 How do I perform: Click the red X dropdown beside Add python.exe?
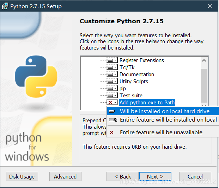[x=112, y=103]
